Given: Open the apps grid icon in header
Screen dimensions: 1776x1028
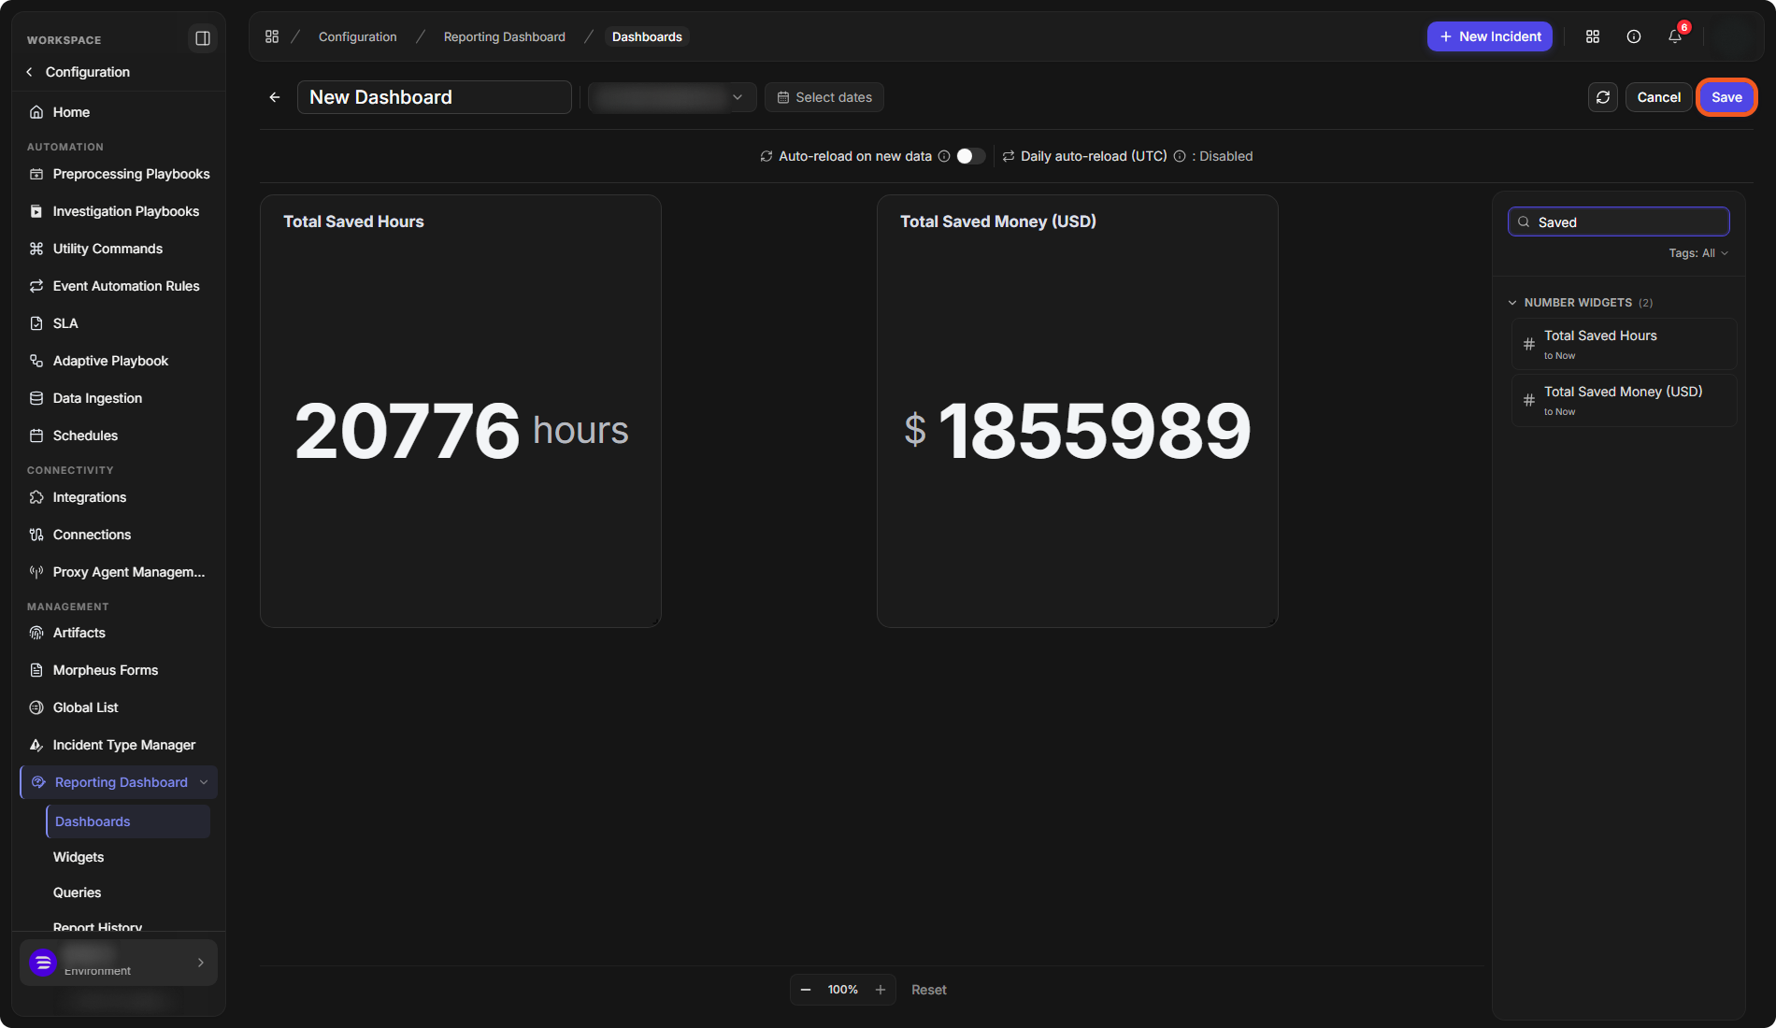Looking at the screenshot, I should pyautogui.click(x=1593, y=36).
